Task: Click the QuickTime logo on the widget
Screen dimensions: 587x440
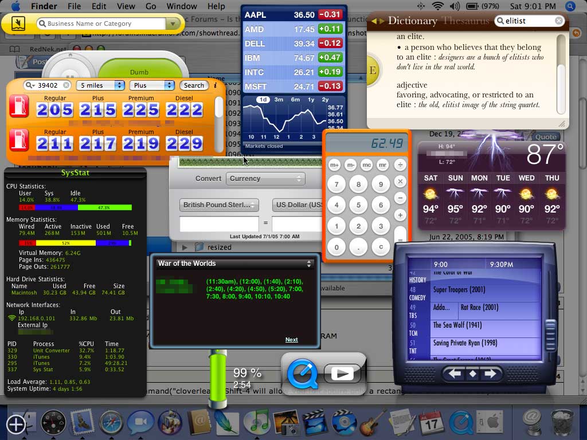Action: point(302,374)
